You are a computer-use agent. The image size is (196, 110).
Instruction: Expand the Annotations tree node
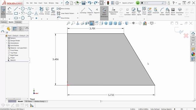pos(6,43)
